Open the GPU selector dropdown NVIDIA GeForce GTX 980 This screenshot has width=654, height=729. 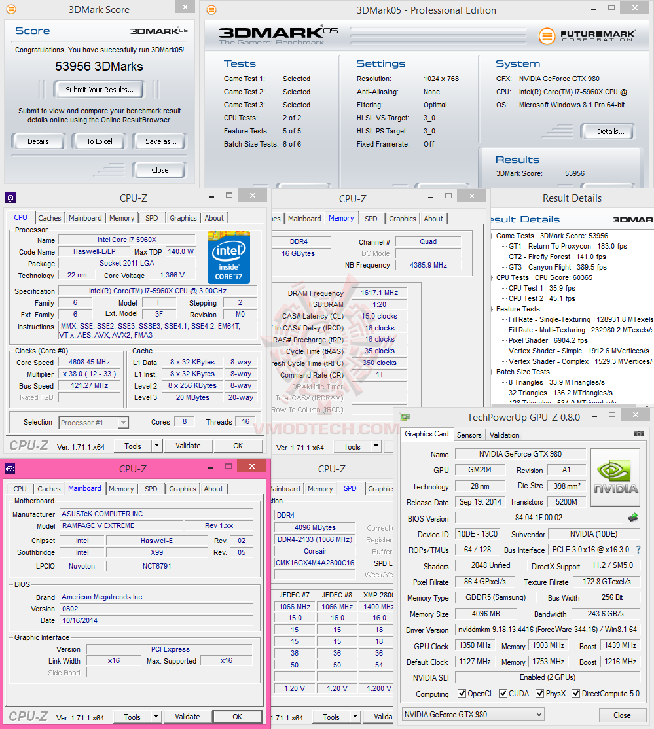(473, 714)
